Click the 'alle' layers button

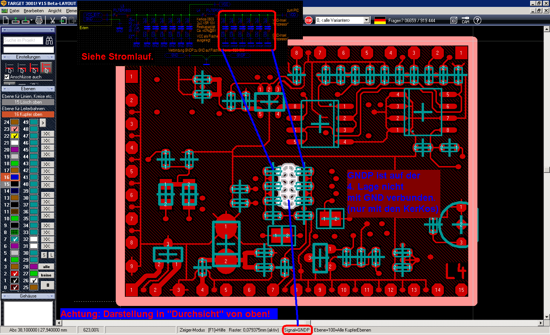pos(46,267)
